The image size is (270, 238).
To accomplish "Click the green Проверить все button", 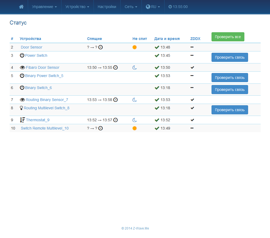I will coord(228,37).
